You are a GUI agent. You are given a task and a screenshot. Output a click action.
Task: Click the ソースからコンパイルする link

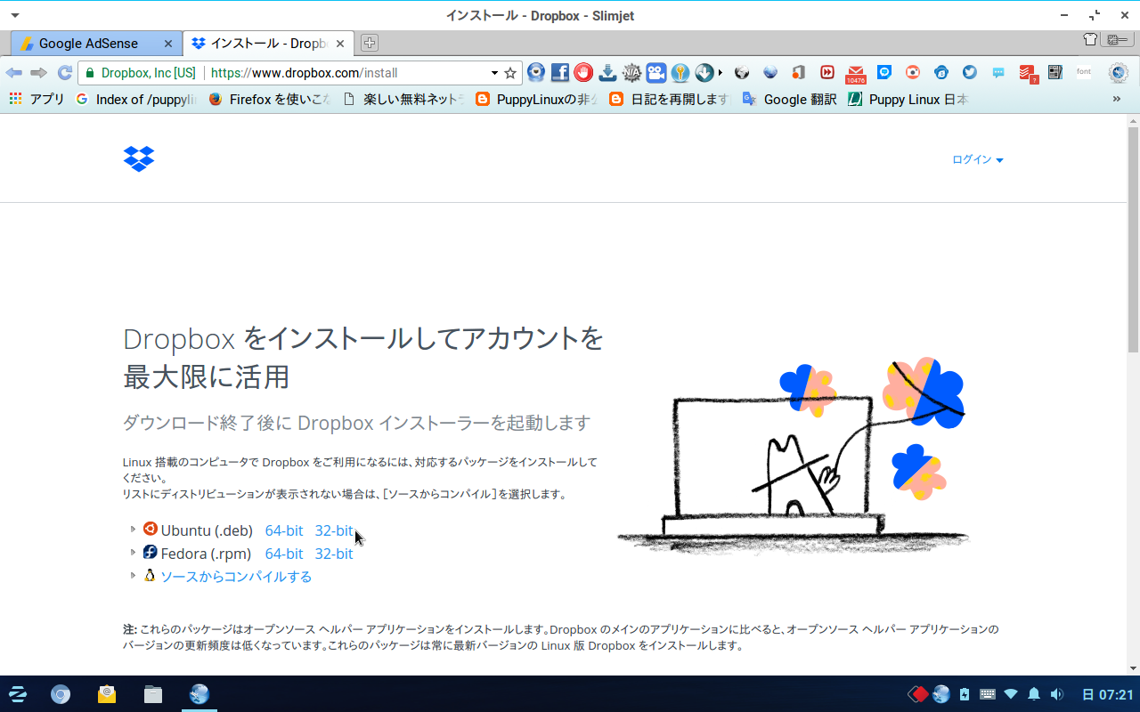click(x=236, y=577)
